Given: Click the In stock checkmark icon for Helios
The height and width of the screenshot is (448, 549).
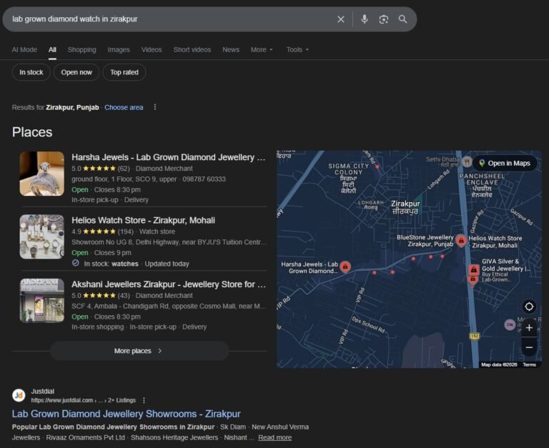Looking at the screenshot, I should (75, 263).
